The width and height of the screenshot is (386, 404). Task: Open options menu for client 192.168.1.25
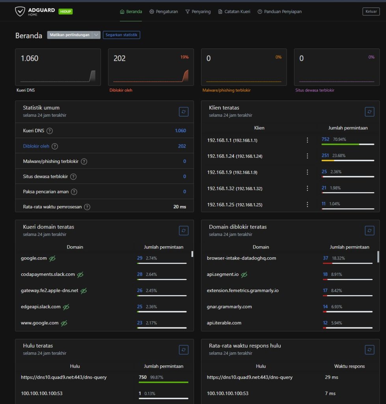tap(307, 205)
